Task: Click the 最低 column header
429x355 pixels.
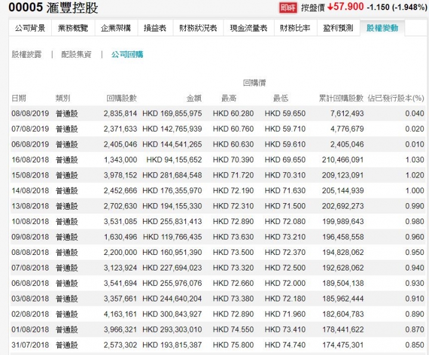Action: tap(281, 98)
